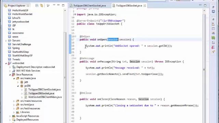Click the jsr356 package icon
This screenshot has height=123, width=219.
coord(22,86)
